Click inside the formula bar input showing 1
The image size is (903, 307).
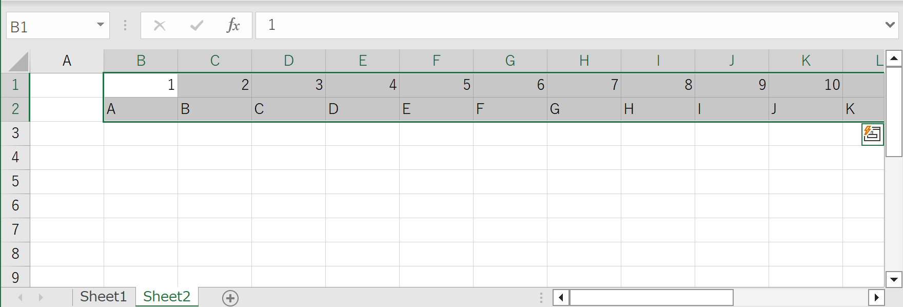(570, 25)
